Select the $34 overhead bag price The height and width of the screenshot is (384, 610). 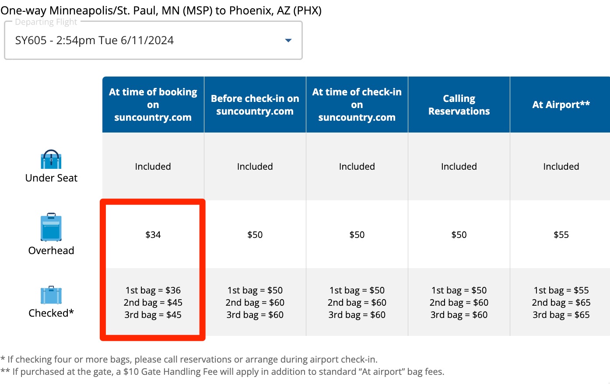(153, 234)
